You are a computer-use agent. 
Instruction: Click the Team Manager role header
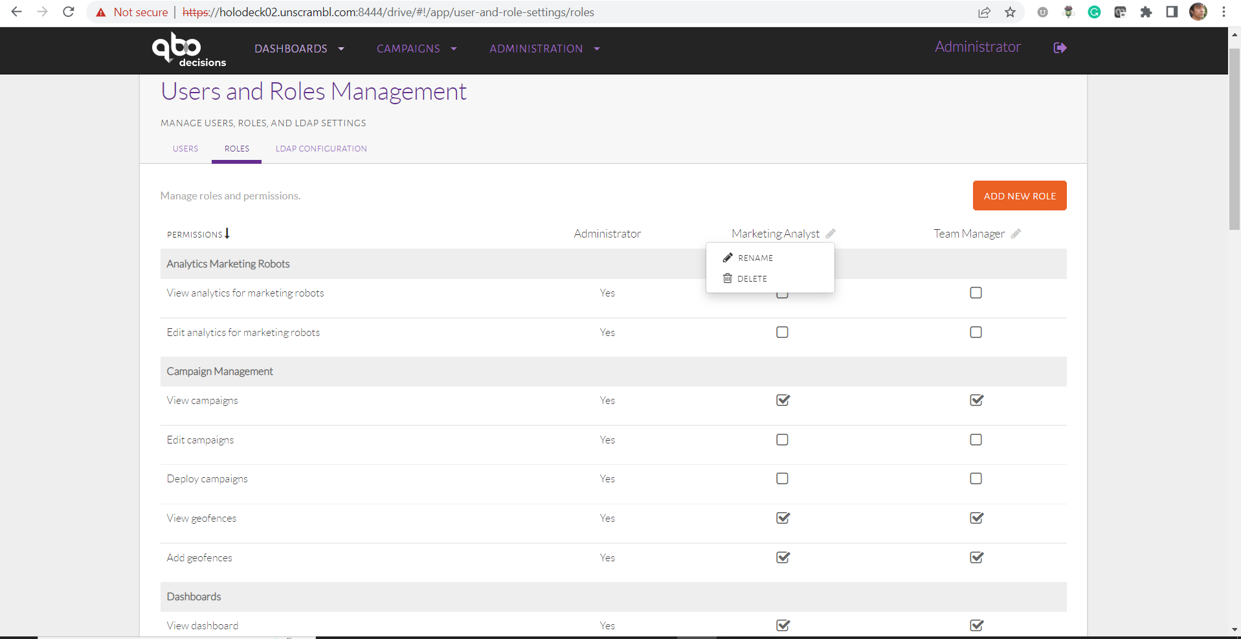pyautogui.click(x=969, y=234)
